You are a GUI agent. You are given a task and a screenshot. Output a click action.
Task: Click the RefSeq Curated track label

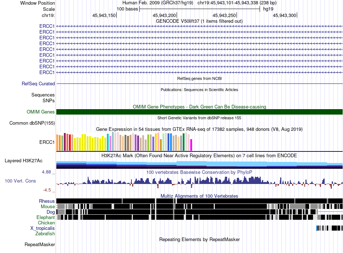pyautogui.click(x=38, y=84)
